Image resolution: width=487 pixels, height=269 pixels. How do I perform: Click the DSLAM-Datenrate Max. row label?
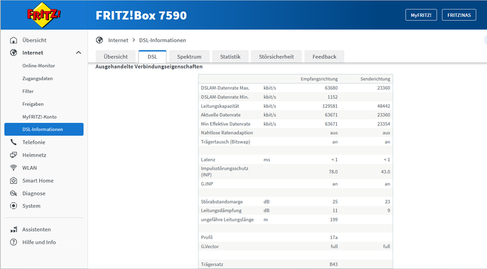225,88
